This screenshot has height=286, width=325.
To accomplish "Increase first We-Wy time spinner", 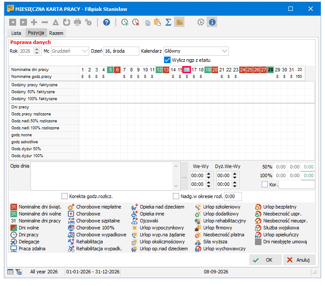I will [209, 174].
